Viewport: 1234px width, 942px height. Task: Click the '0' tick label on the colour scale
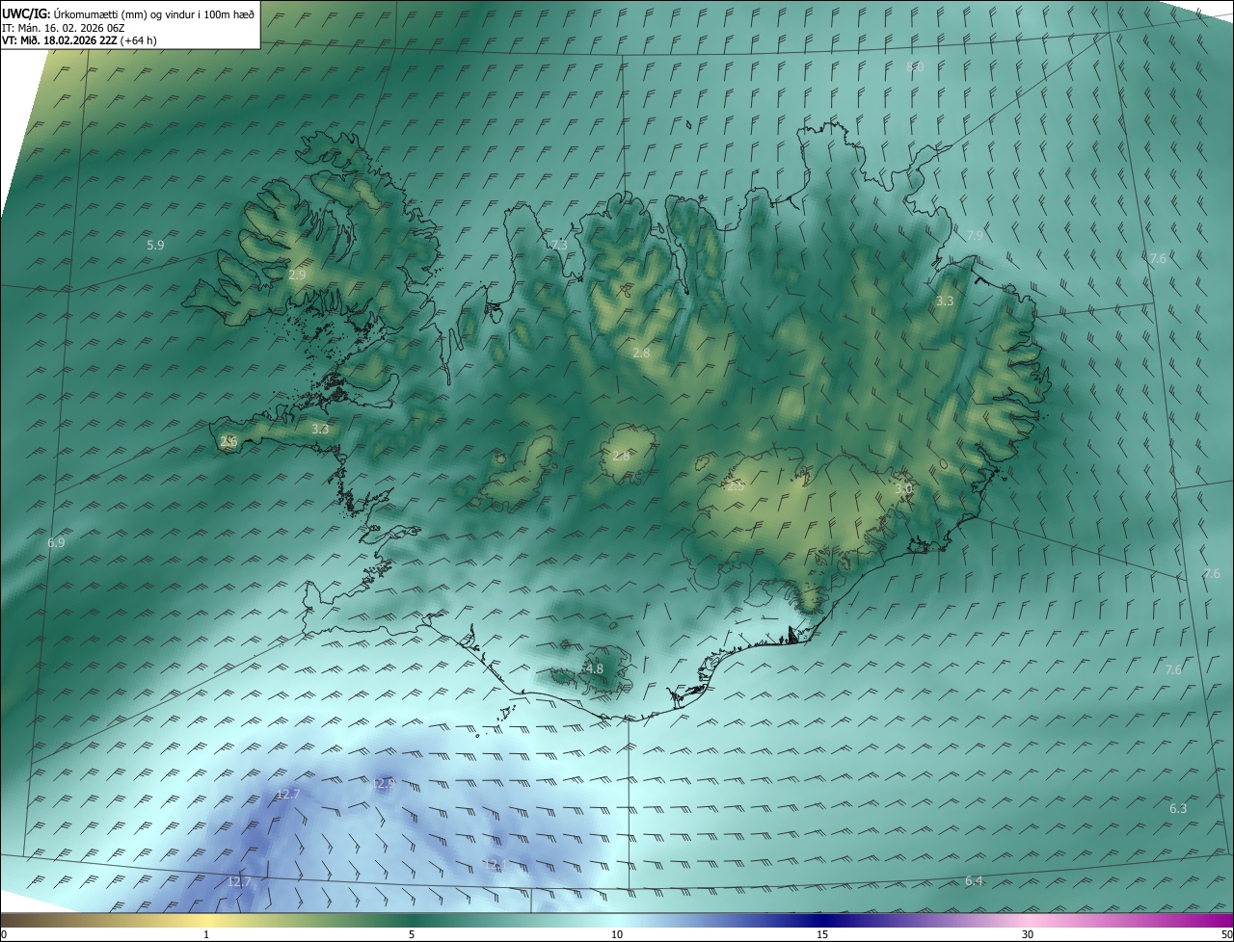click(x=4, y=935)
